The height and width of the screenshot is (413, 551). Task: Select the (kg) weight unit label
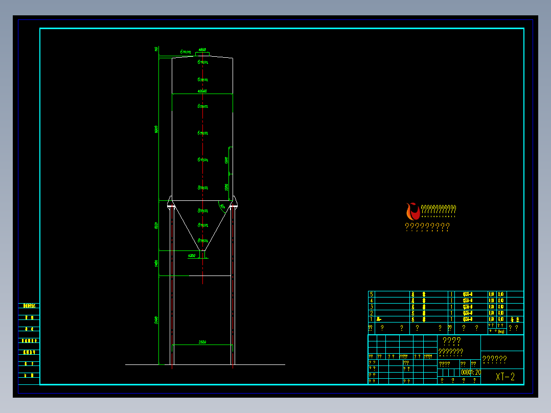pyautogui.click(x=501, y=331)
